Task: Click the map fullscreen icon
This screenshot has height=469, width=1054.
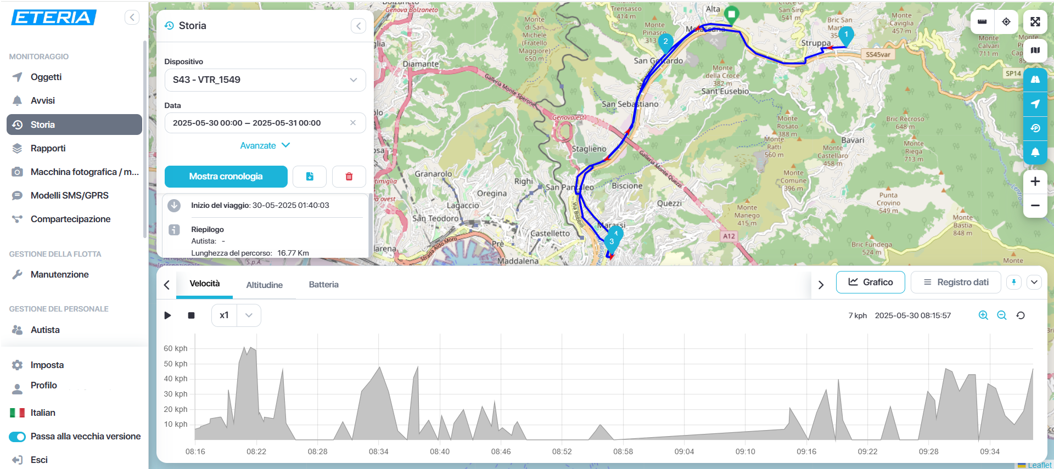Action: [1035, 22]
